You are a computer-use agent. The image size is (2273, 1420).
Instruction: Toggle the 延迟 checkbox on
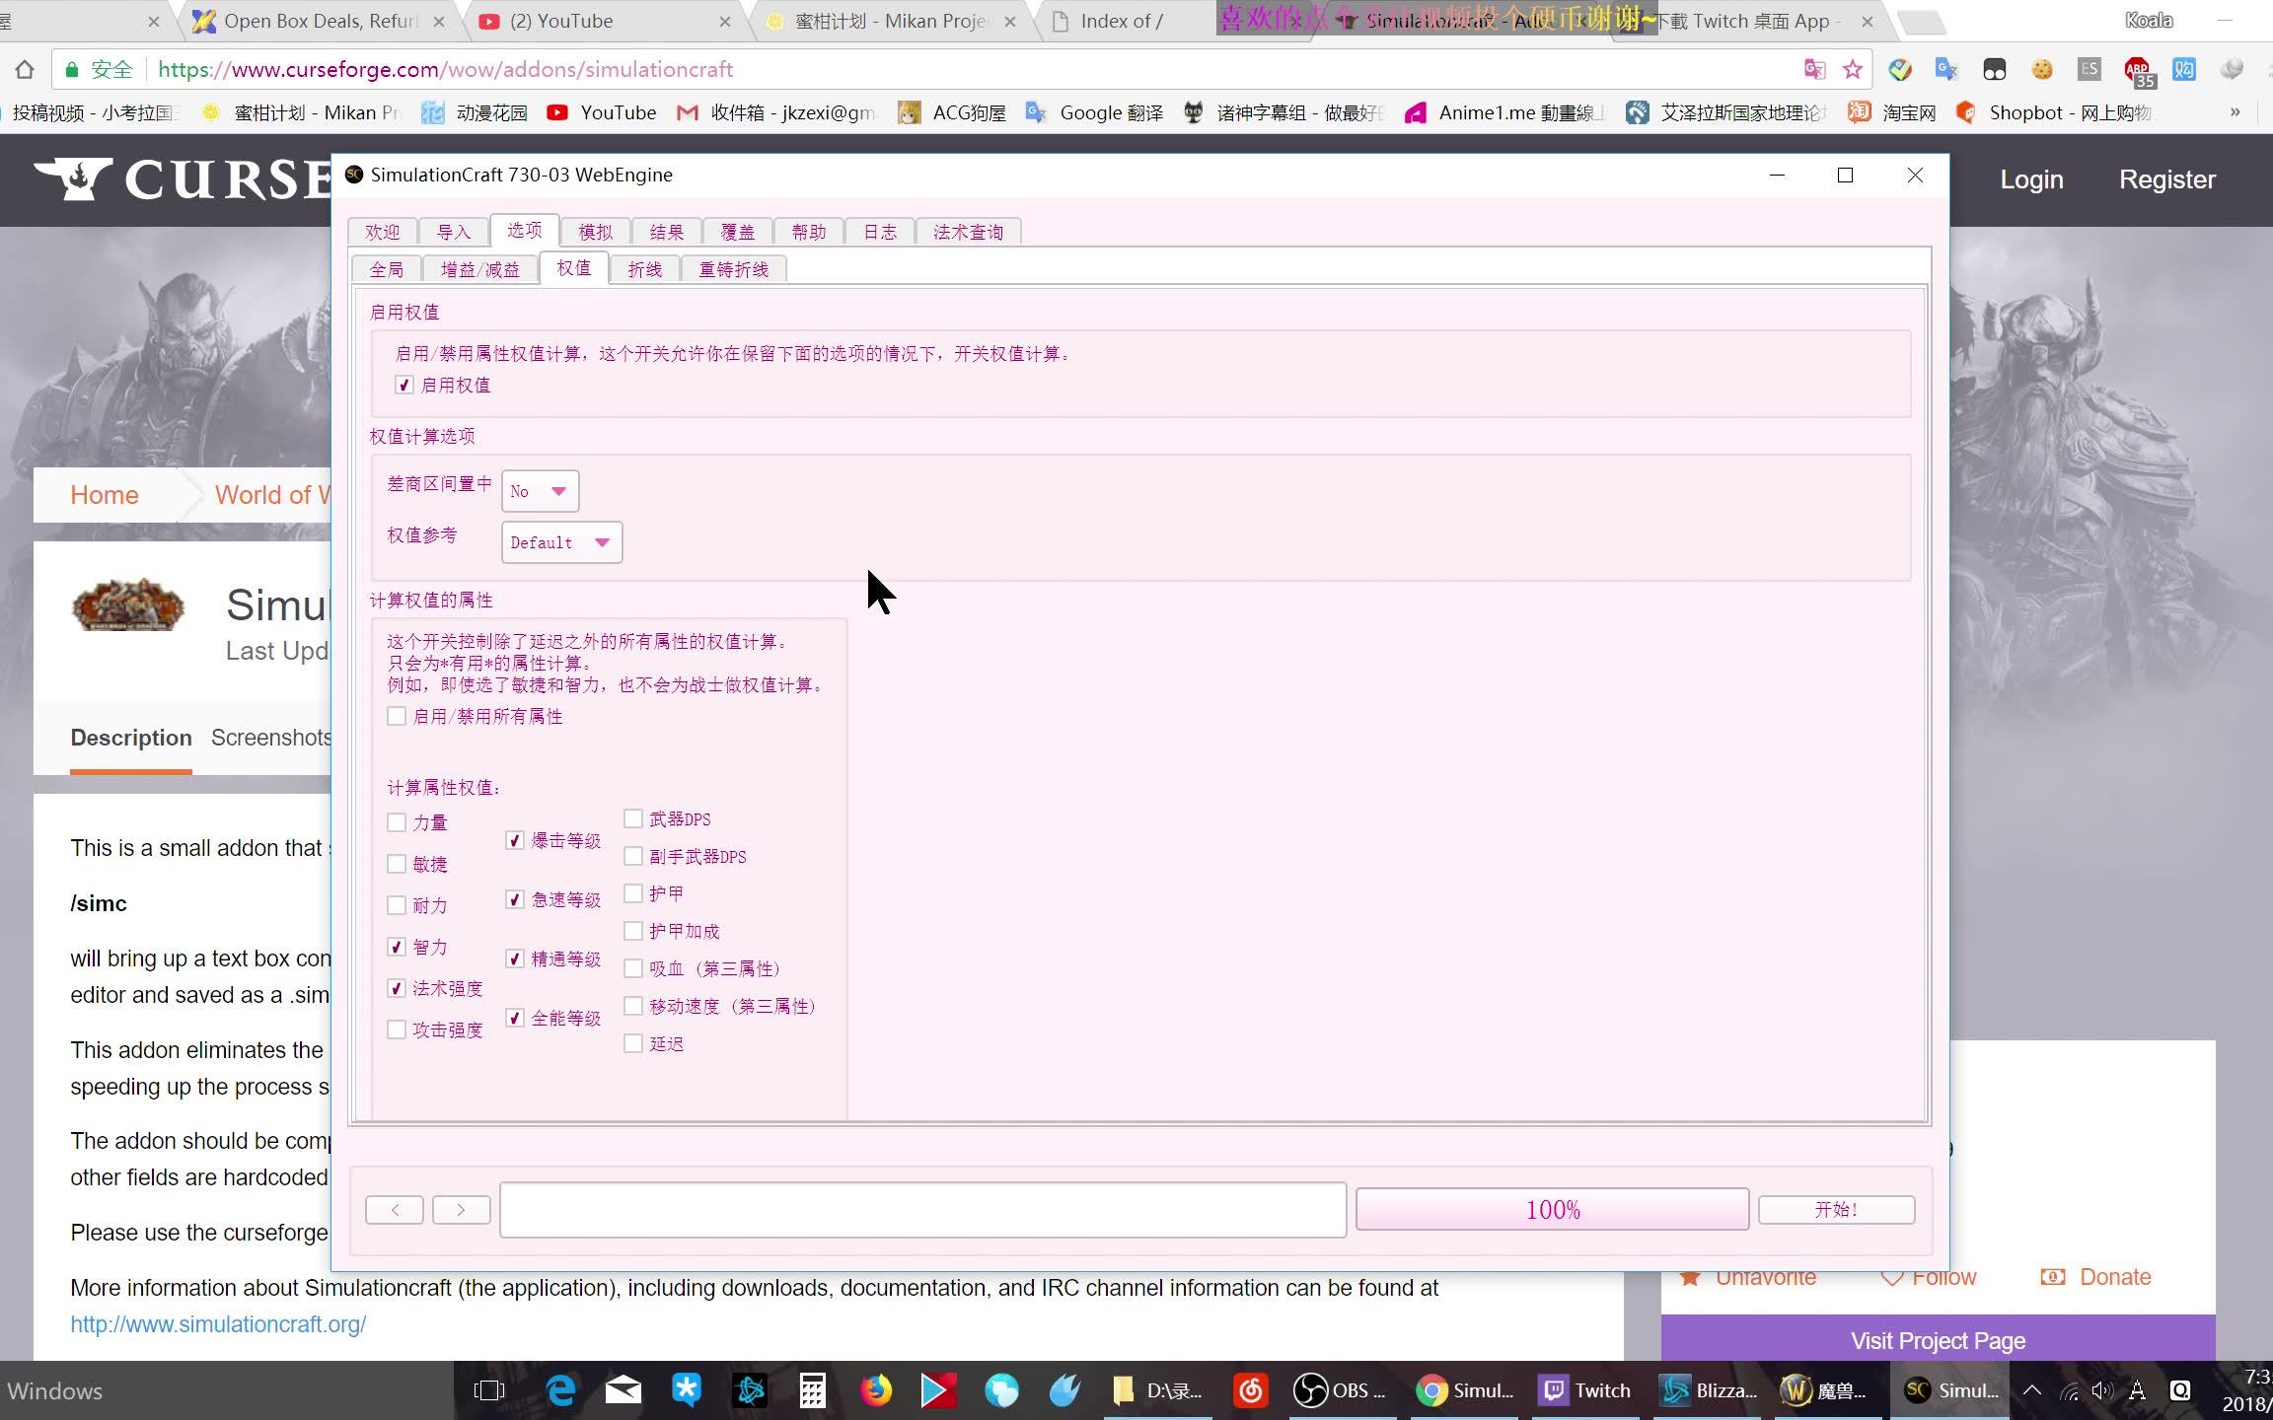coord(633,1042)
